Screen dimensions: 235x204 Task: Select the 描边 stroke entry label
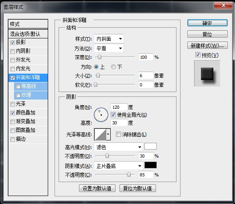tap(21, 139)
